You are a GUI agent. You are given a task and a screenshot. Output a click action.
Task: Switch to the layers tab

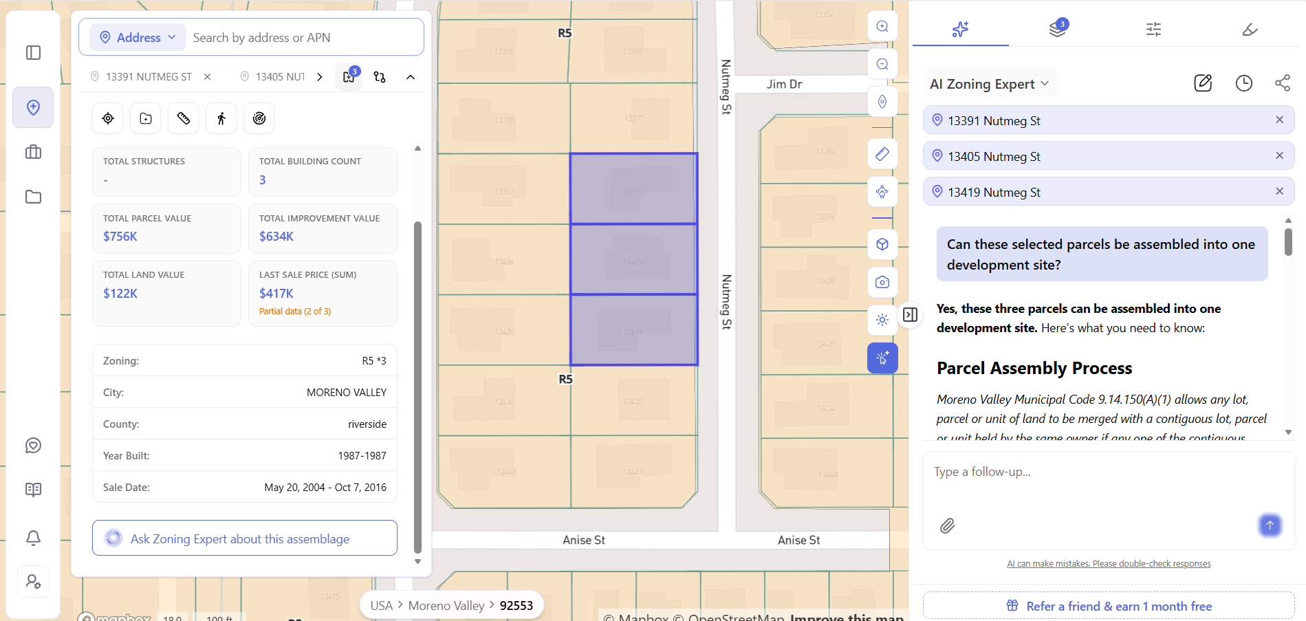tap(1057, 29)
